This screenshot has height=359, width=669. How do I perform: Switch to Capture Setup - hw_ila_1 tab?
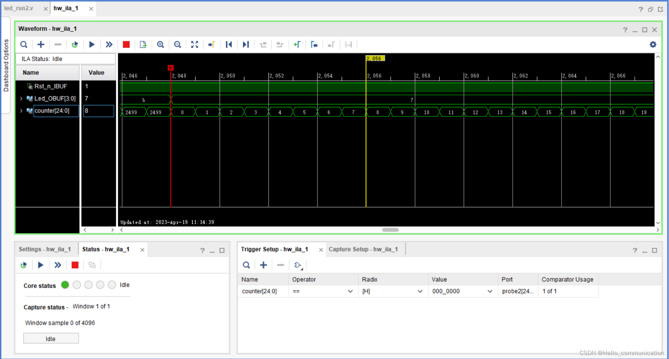pos(363,249)
